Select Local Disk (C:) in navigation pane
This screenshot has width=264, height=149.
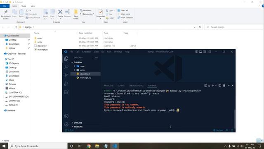15,92
